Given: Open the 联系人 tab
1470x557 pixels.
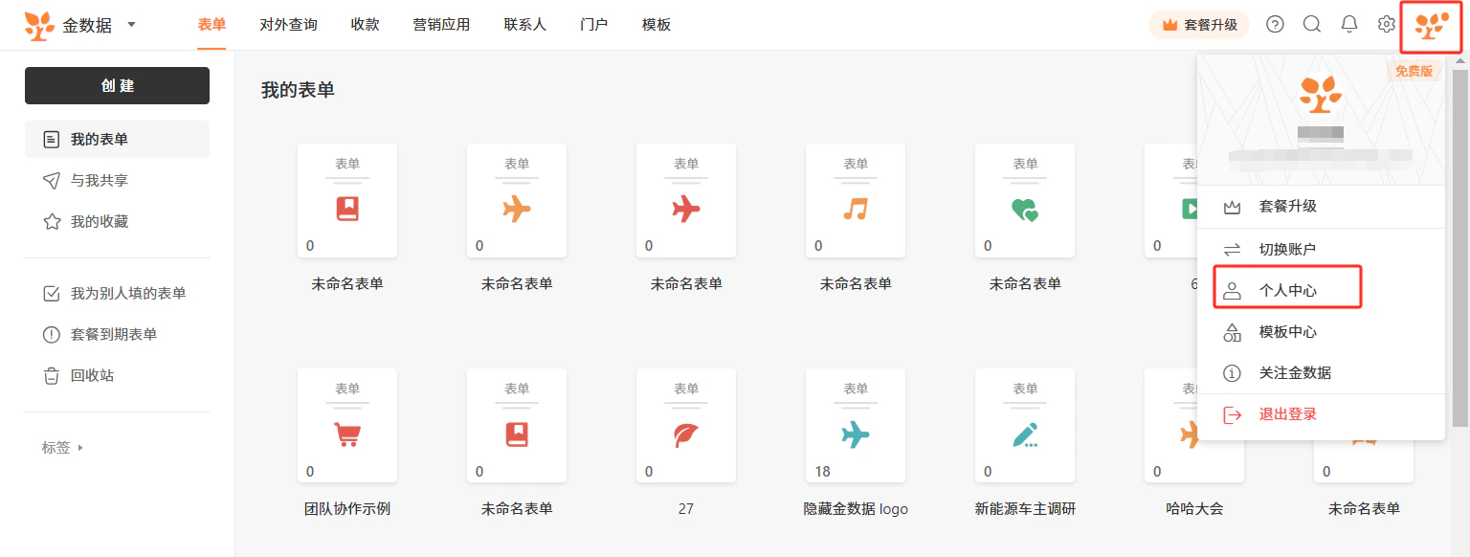Looking at the screenshot, I should click(x=524, y=25).
